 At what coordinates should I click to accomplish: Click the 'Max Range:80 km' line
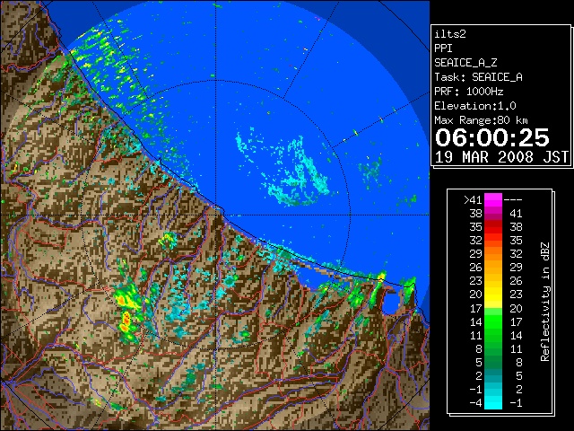pos(481,120)
